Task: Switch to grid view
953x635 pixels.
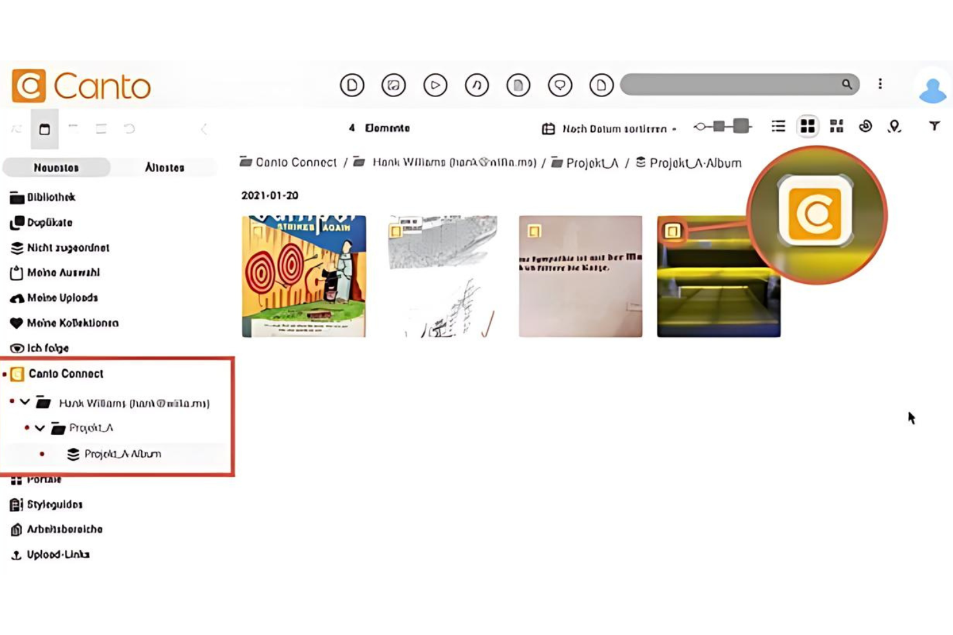Action: coord(807,126)
